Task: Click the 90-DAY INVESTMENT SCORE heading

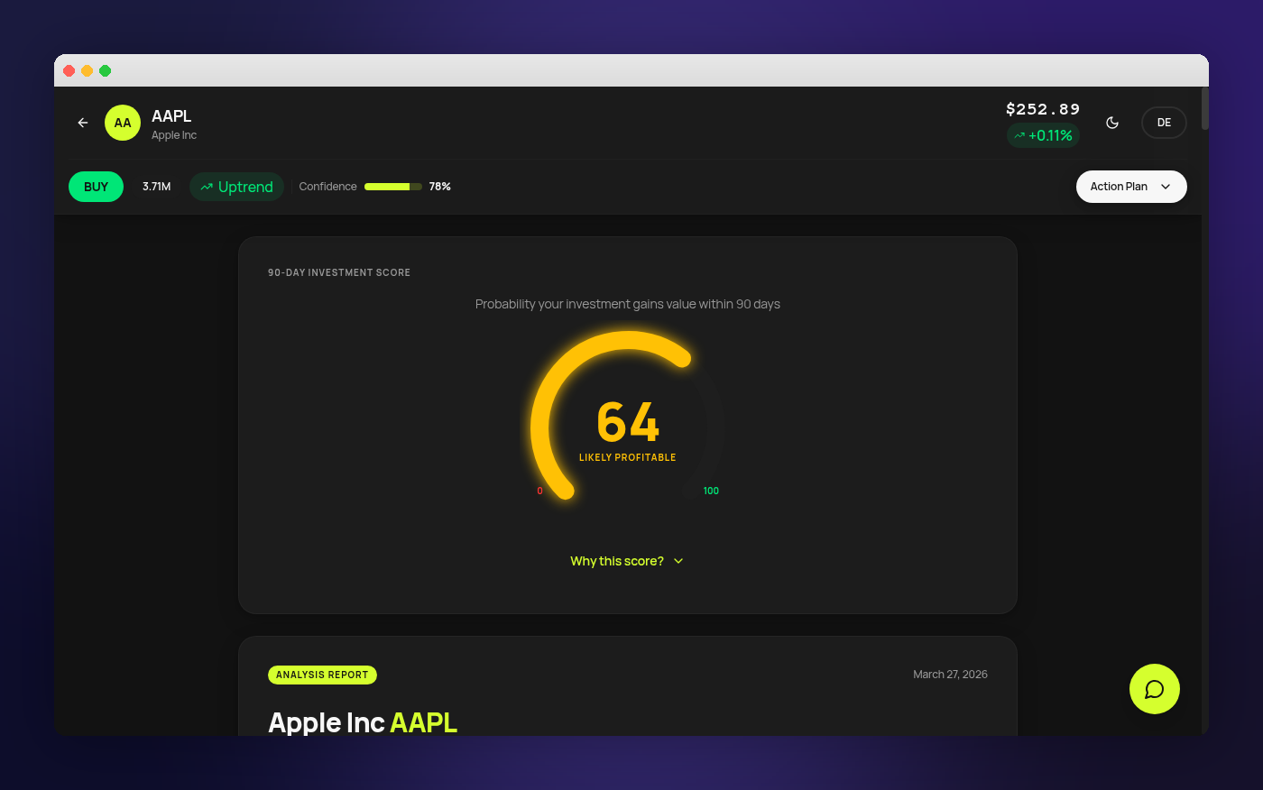Action: 339,272
